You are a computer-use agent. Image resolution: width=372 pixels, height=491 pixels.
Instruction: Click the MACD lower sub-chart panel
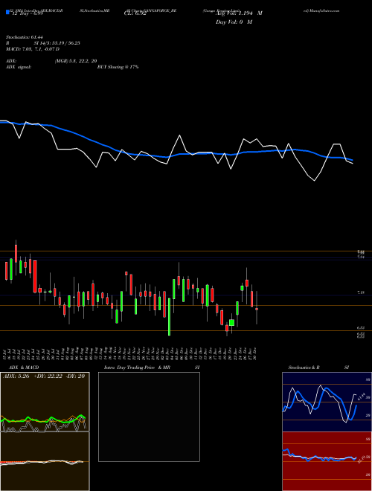pos(45,461)
